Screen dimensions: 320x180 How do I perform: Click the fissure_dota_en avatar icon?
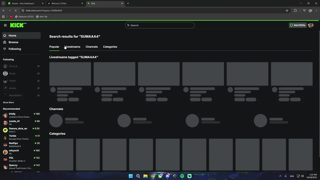pyautogui.click(x=5, y=130)
